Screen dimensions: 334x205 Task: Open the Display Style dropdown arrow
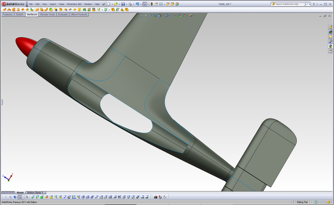(169, 15)
